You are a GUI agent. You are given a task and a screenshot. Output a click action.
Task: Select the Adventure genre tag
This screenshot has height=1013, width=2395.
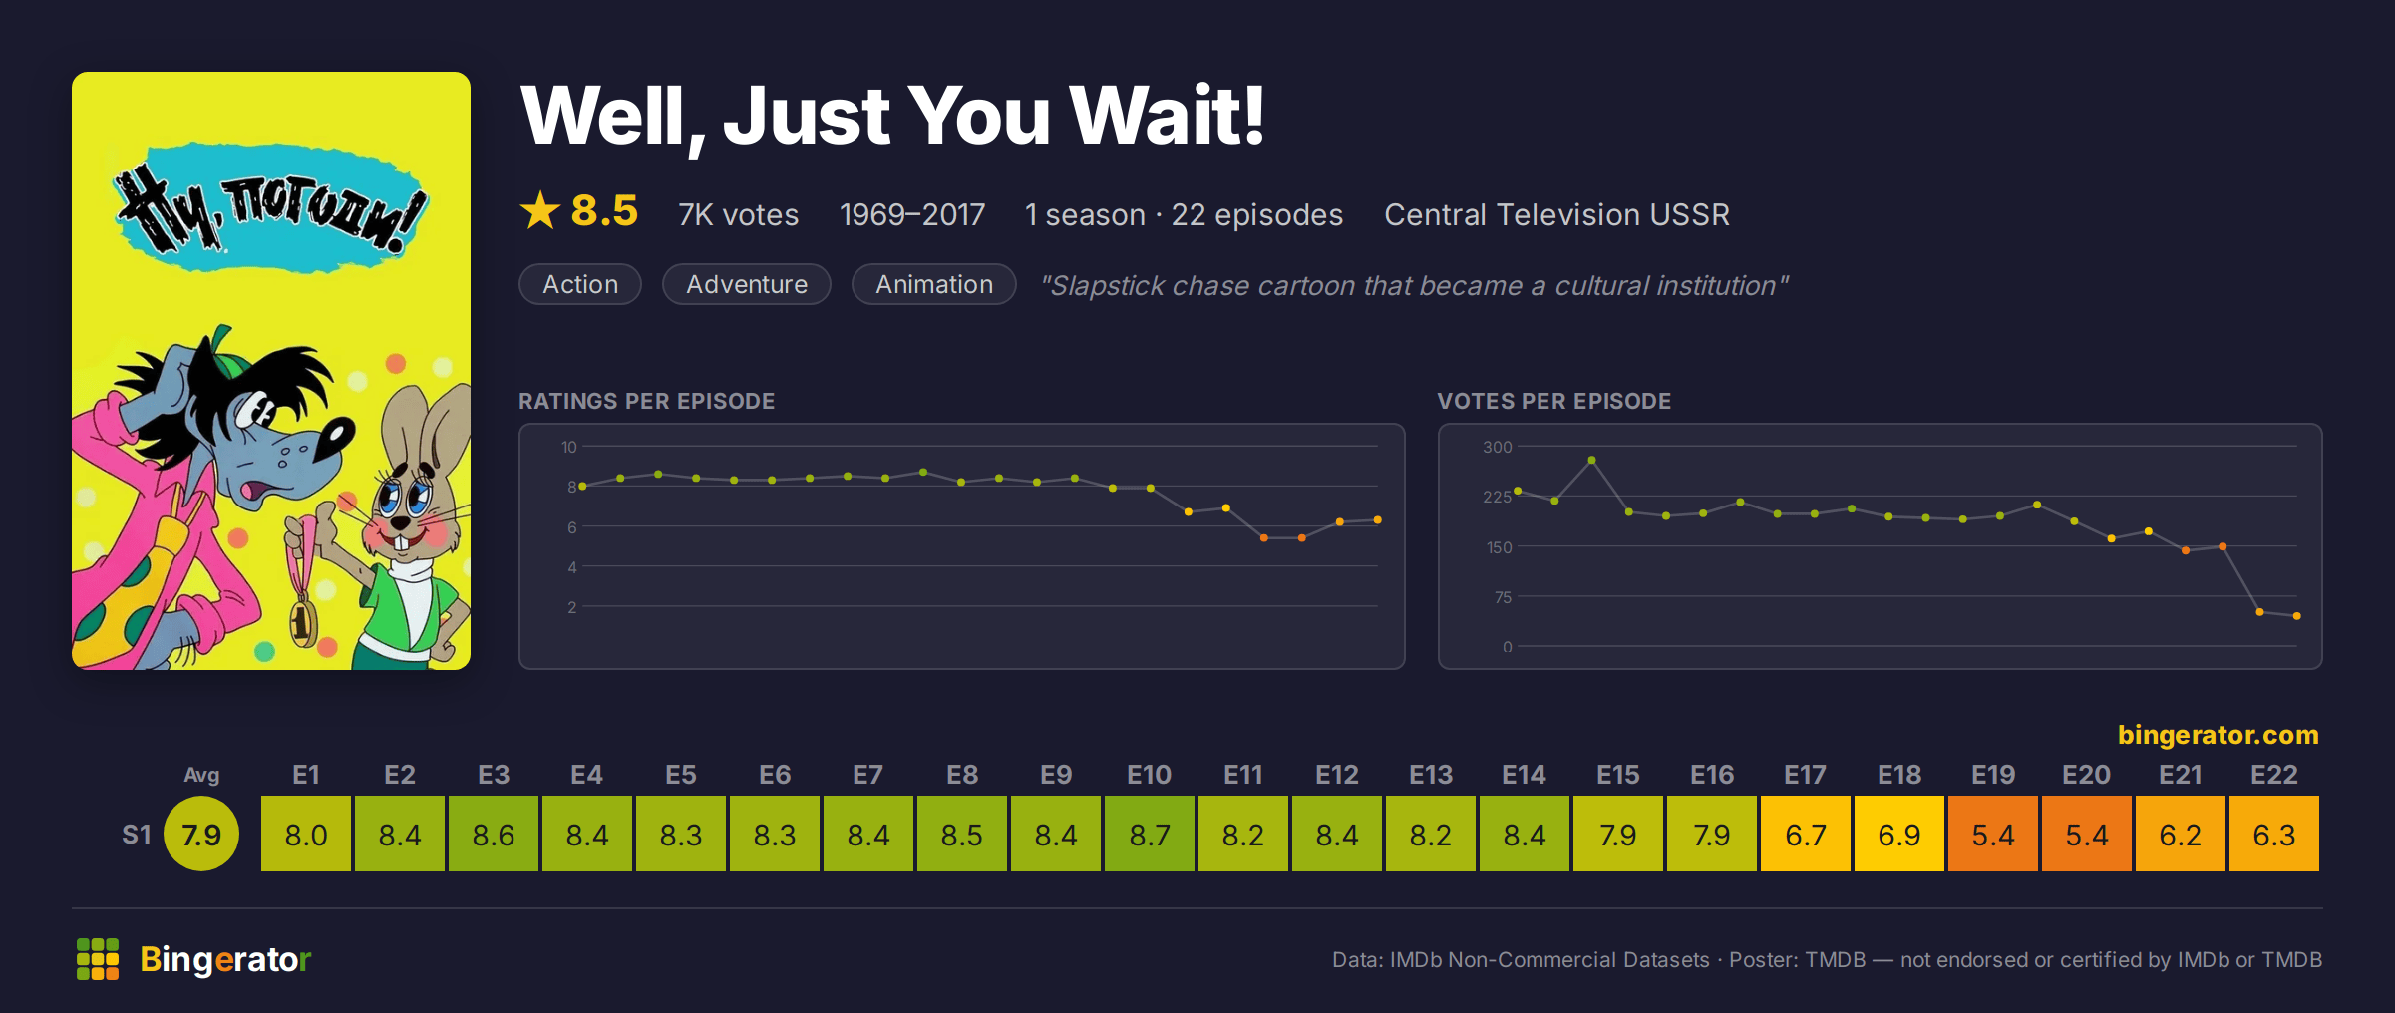click(747, 284)
